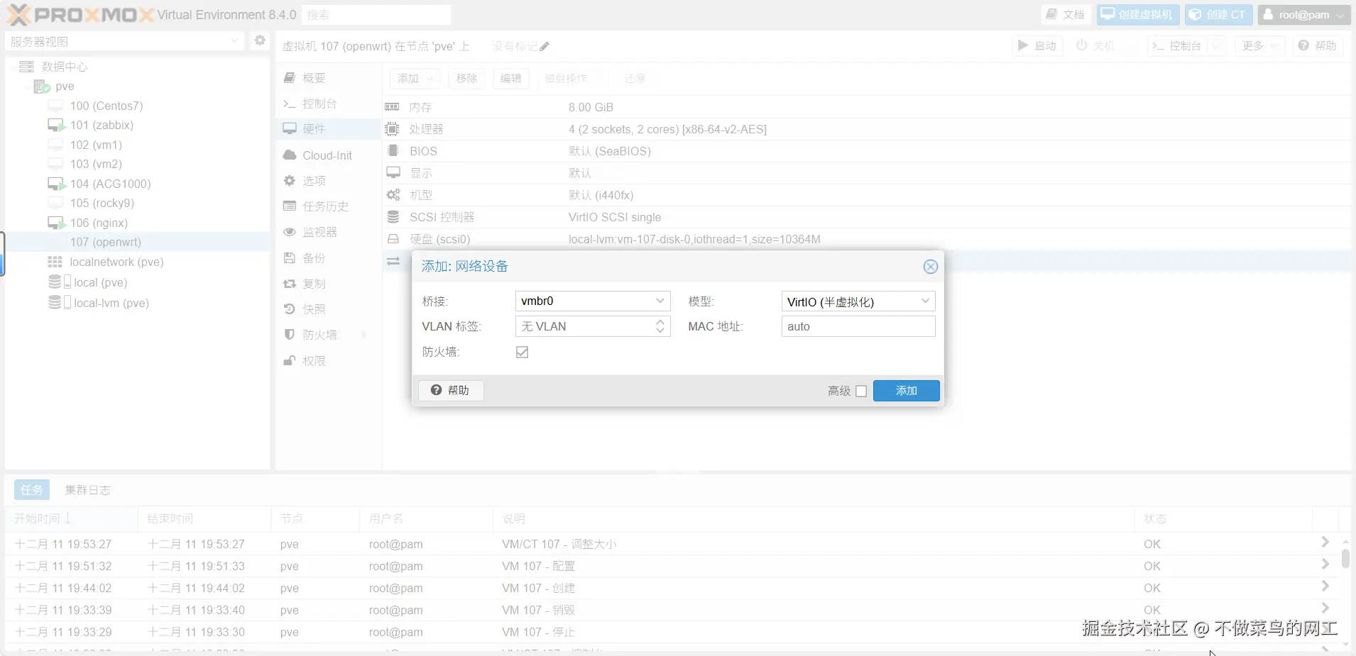
Task: Click the 内存 memory icon
Action: (392, 107)
